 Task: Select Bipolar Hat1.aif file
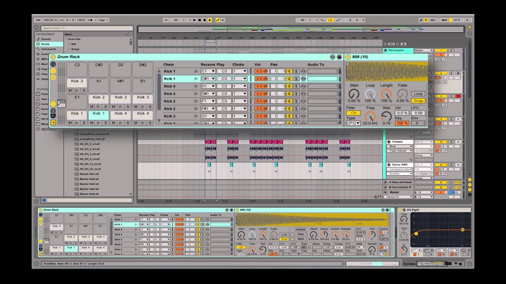pyautogui.click(x=89, y=174)
